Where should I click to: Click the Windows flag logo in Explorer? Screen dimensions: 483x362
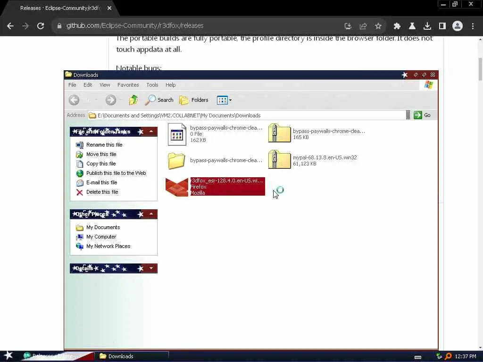point(428,85)
